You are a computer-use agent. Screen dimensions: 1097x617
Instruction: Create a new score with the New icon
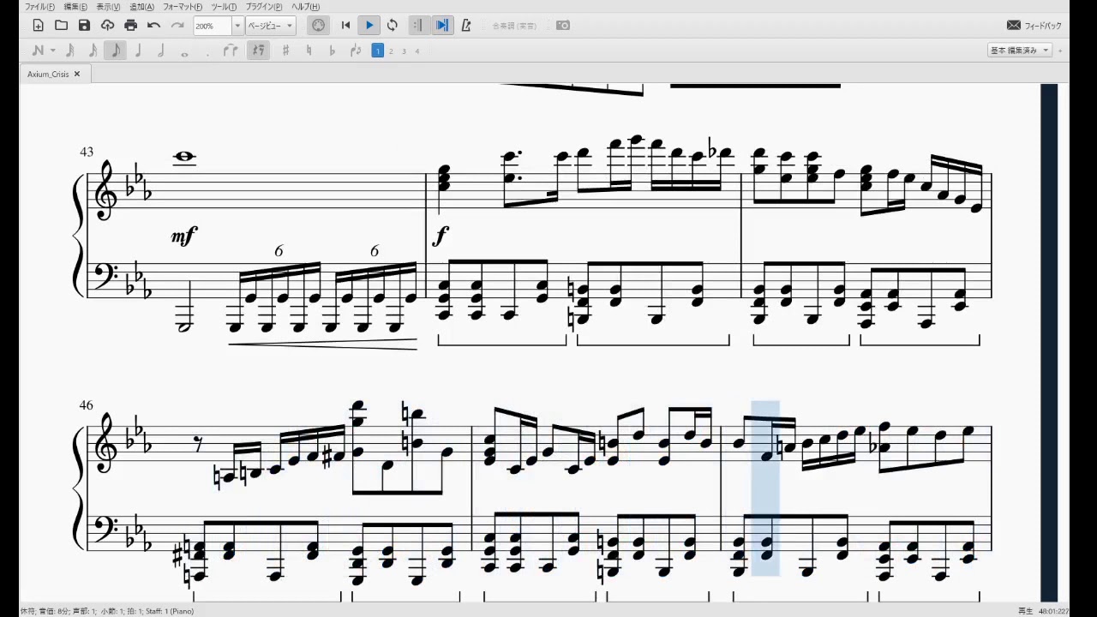click(x=38, y=26)
